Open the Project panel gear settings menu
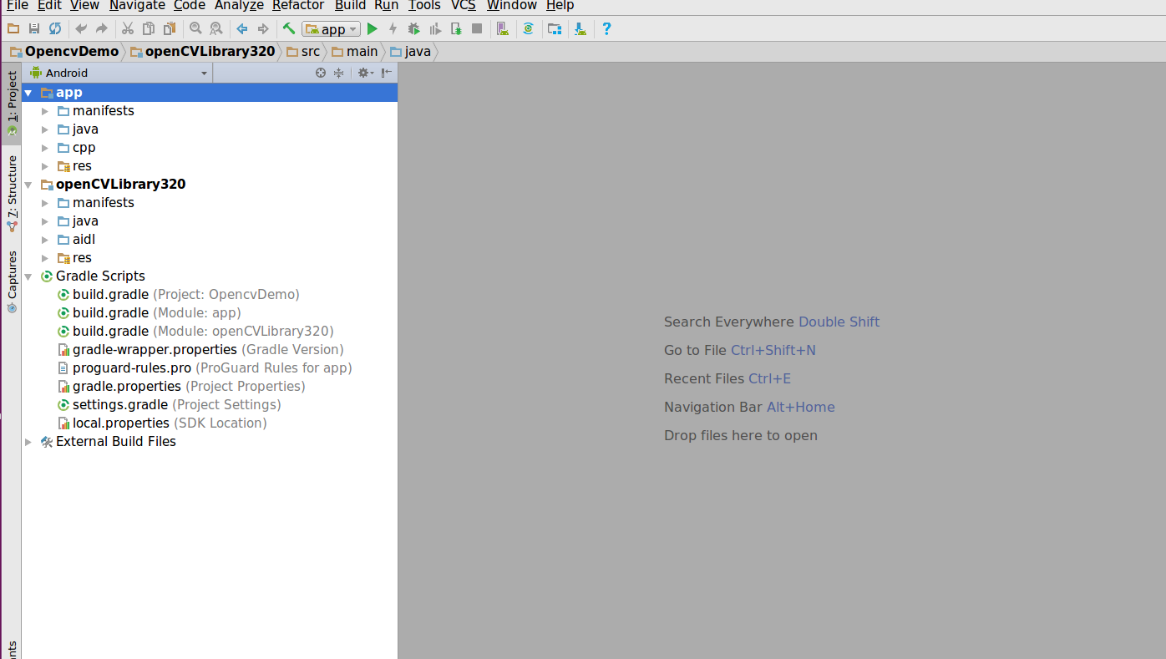The width and height of the screenshot is (1166, 659). (365, 73)
